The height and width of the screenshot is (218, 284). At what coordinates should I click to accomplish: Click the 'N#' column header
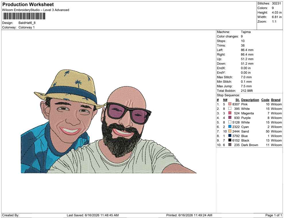tap(225, 100)
